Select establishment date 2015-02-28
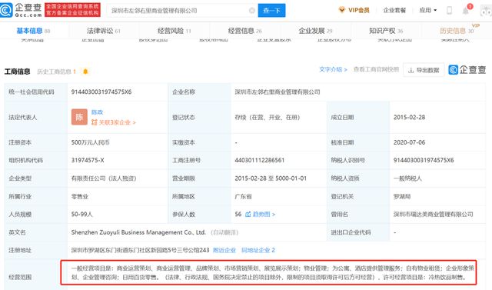 coord(409,117)
